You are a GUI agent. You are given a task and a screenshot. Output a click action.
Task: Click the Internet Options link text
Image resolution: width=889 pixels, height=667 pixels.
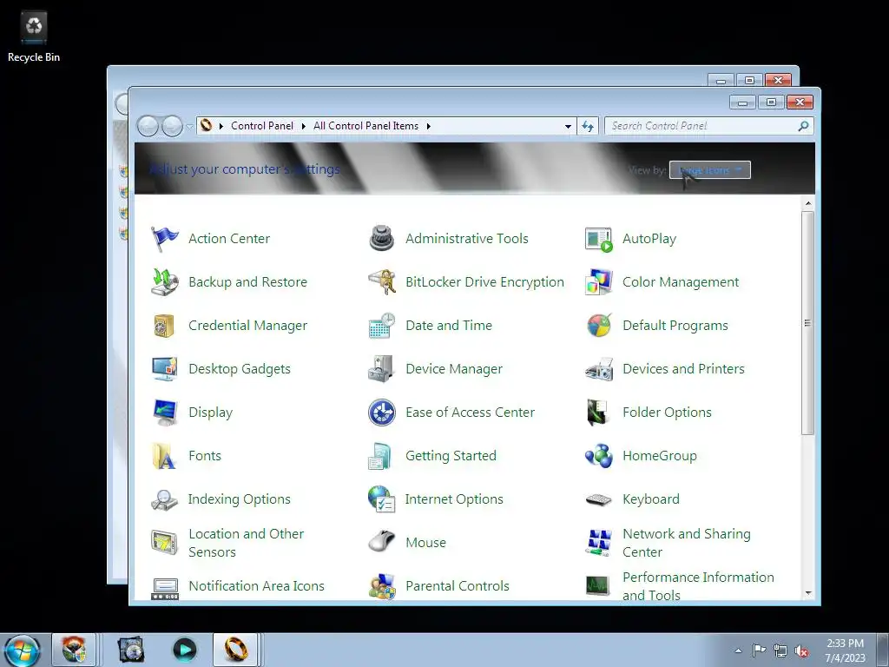pyautogui.click(x=453, y=499)
